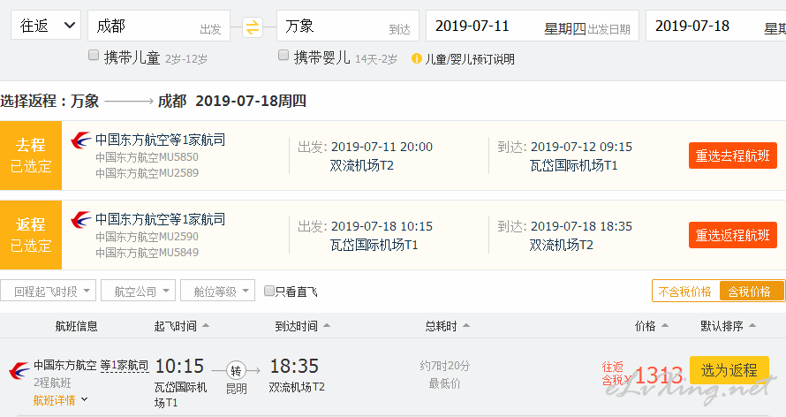The image size is (786, 417).
Task: Enable 携带儿童 checkbox
Action: point(94,55)
